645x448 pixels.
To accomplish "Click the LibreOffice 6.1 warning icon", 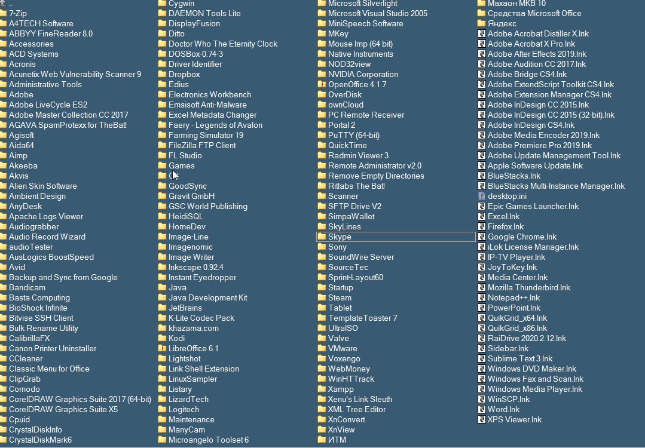I will point(162,348).
